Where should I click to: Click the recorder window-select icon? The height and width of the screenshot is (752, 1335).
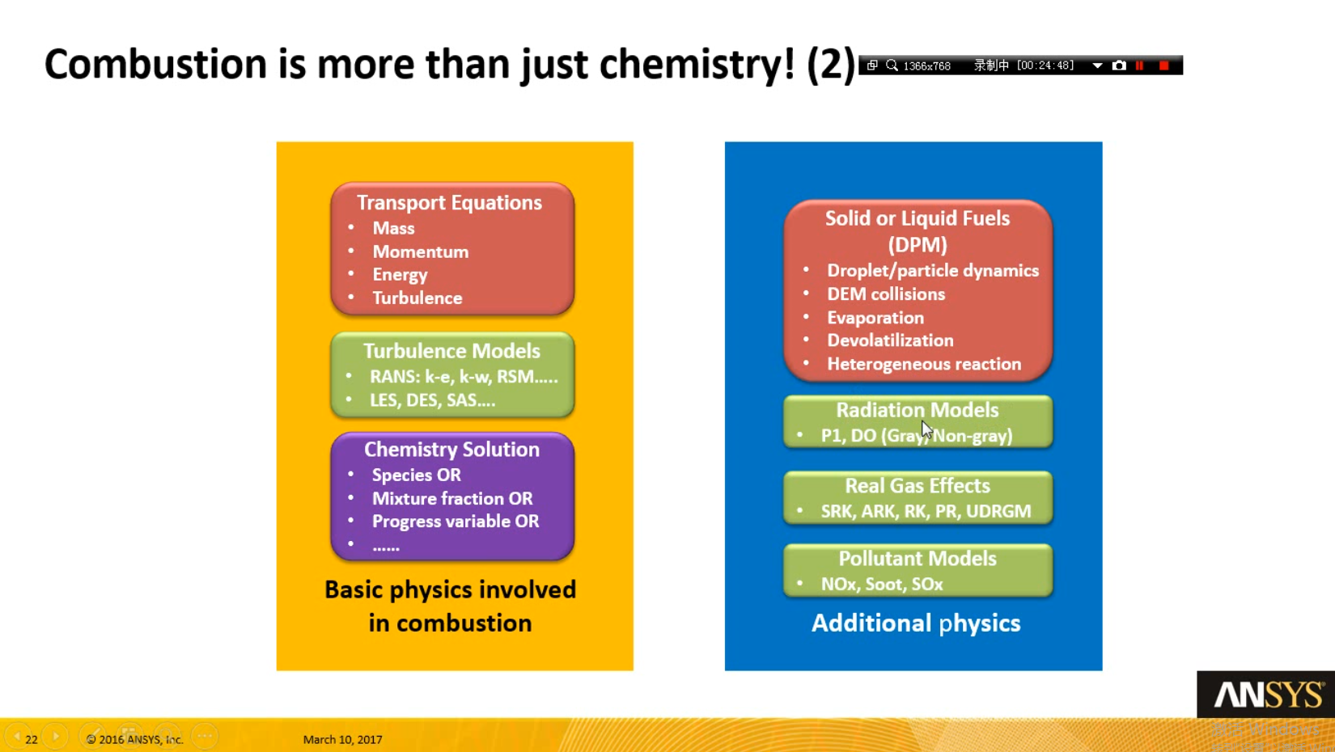[x=872, y=65]
